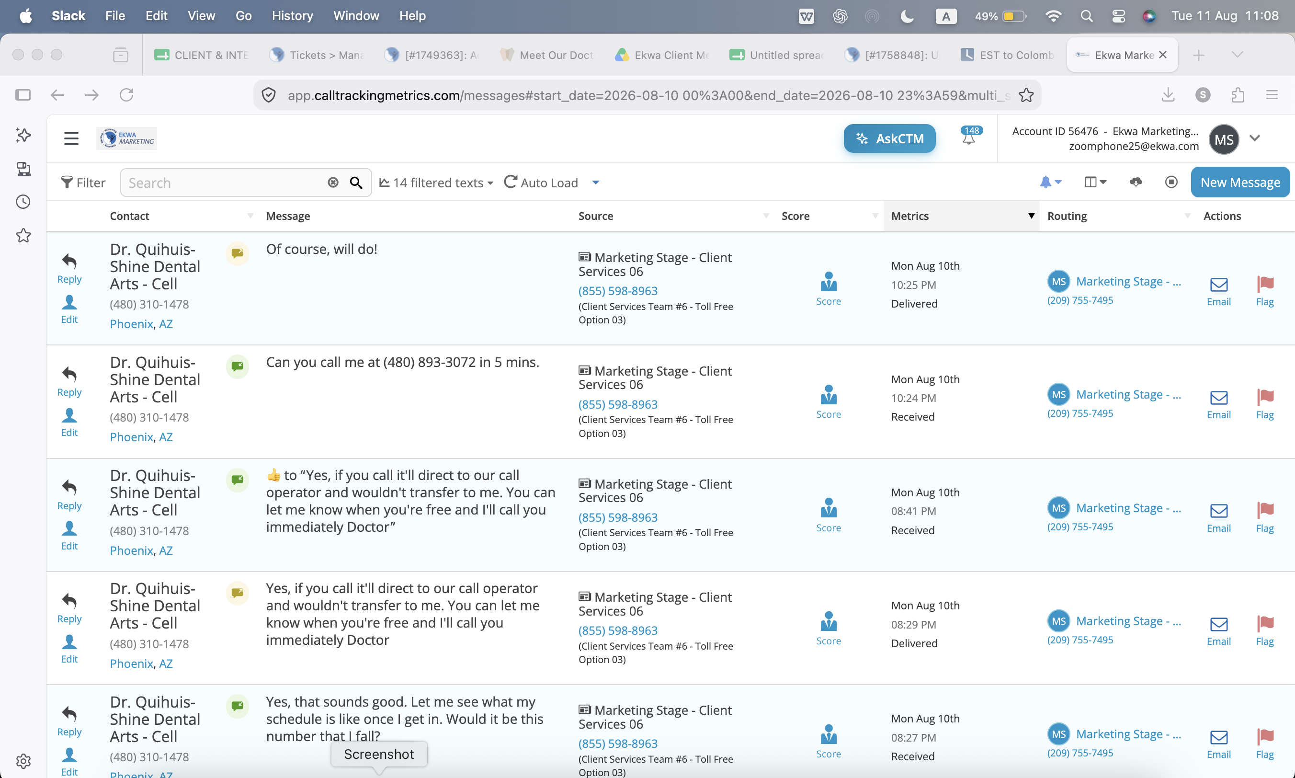Viewport: 1295px width, 778px height.
Task: Edit contact on the 08:41 PM message row
Action: 69,536
